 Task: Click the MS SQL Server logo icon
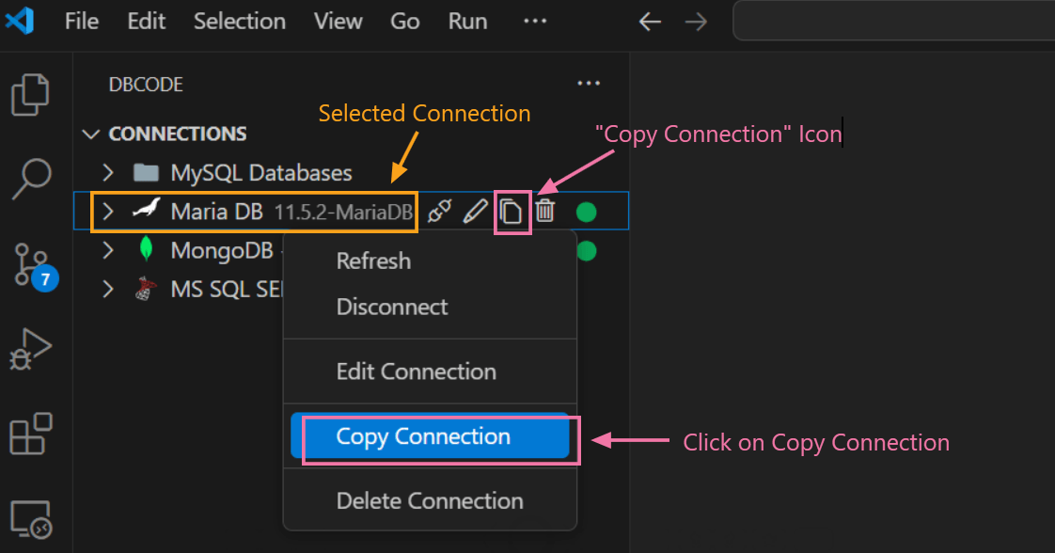coord(146,289)
